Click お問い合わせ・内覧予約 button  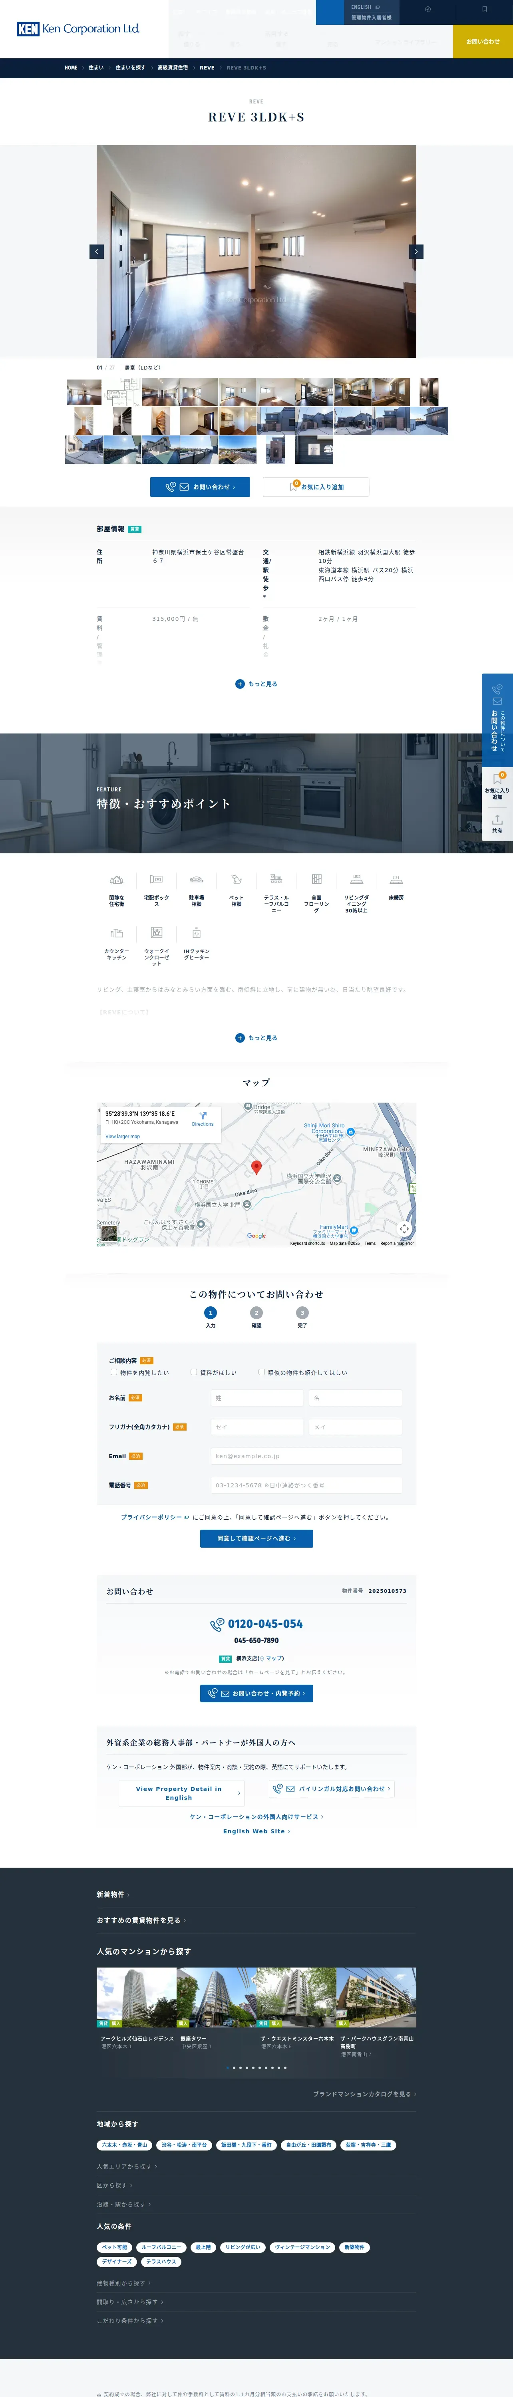click(x=256, y=1693)
